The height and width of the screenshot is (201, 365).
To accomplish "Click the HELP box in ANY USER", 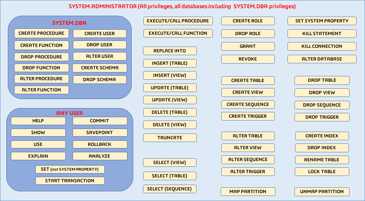I will pos(38,121).
